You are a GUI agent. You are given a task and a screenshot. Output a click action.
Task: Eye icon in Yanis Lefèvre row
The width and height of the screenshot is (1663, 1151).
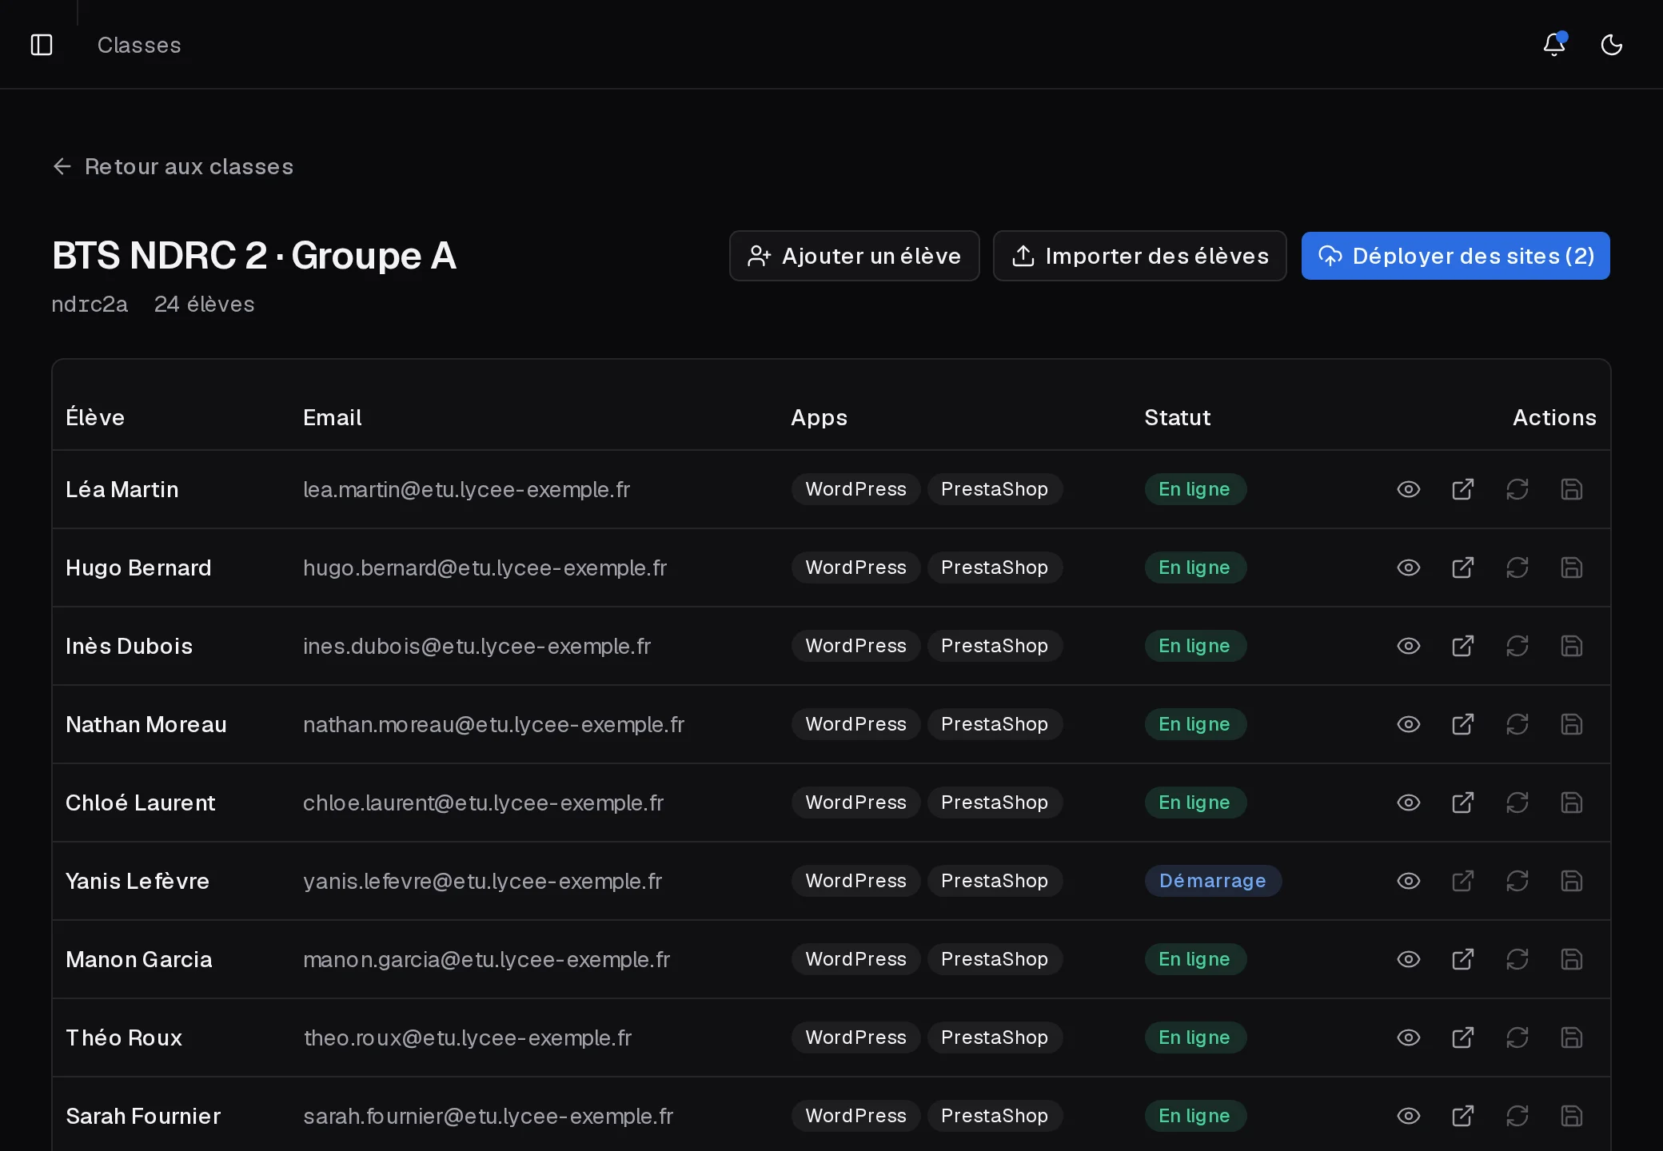point(1409,881)
